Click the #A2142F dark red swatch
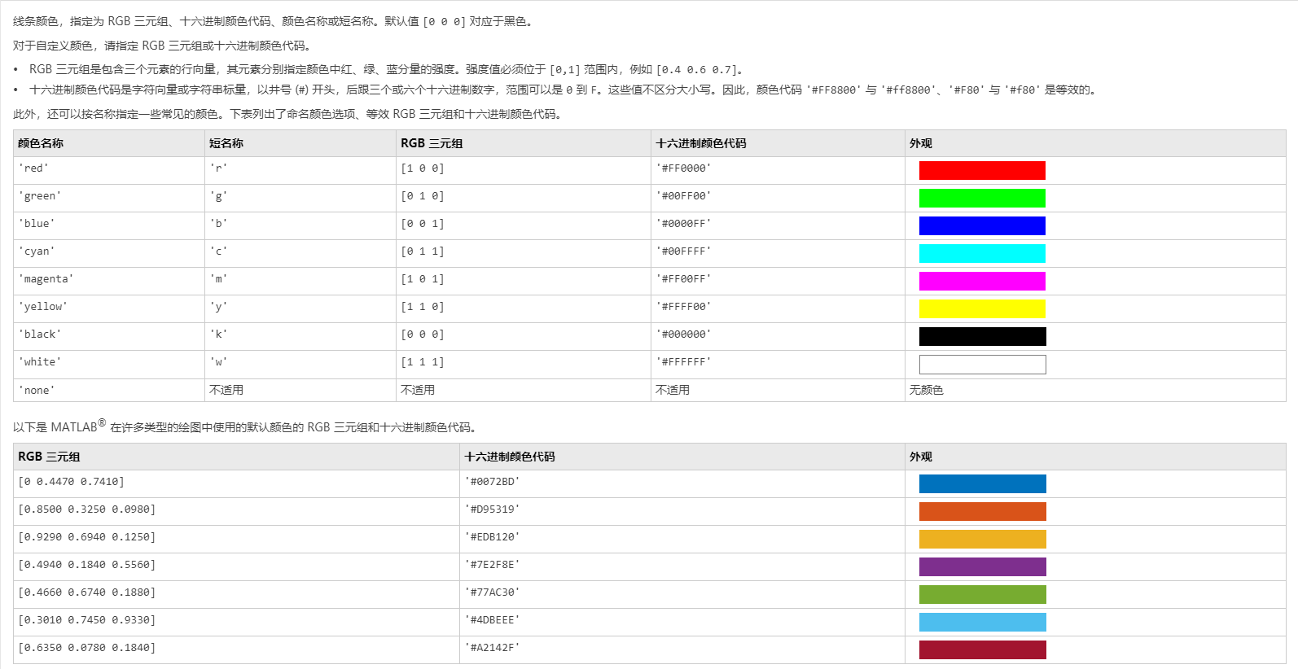 coord(982,649)
